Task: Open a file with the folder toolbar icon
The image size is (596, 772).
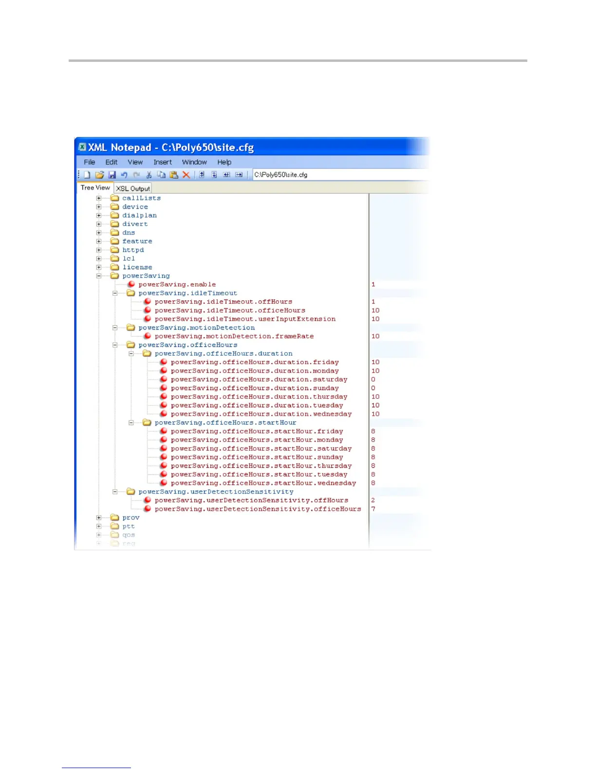Action: point(99,174)
